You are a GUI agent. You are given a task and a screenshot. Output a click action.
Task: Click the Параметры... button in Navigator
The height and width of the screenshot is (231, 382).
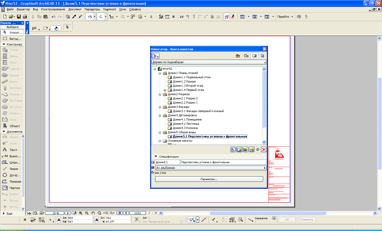pyautogui.click(x=209, y=179)
